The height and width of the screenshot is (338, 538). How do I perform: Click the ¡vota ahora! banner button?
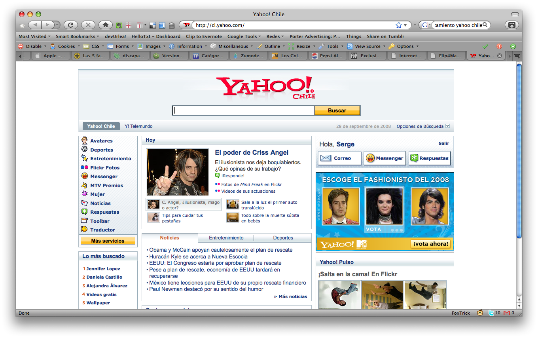tap(431, 244)
